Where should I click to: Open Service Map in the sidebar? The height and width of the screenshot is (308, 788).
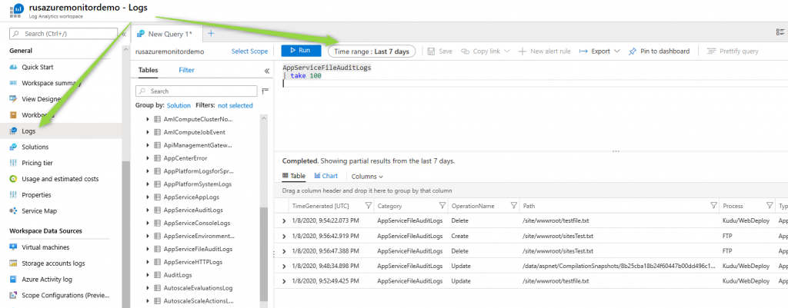click(39, 211)
